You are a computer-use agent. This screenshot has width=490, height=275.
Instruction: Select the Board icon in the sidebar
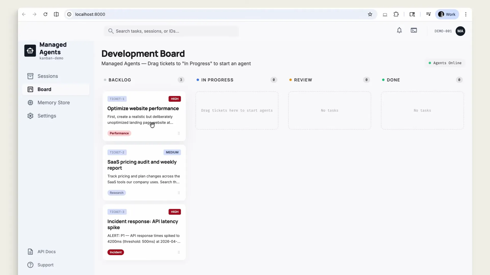click(30, 89)
